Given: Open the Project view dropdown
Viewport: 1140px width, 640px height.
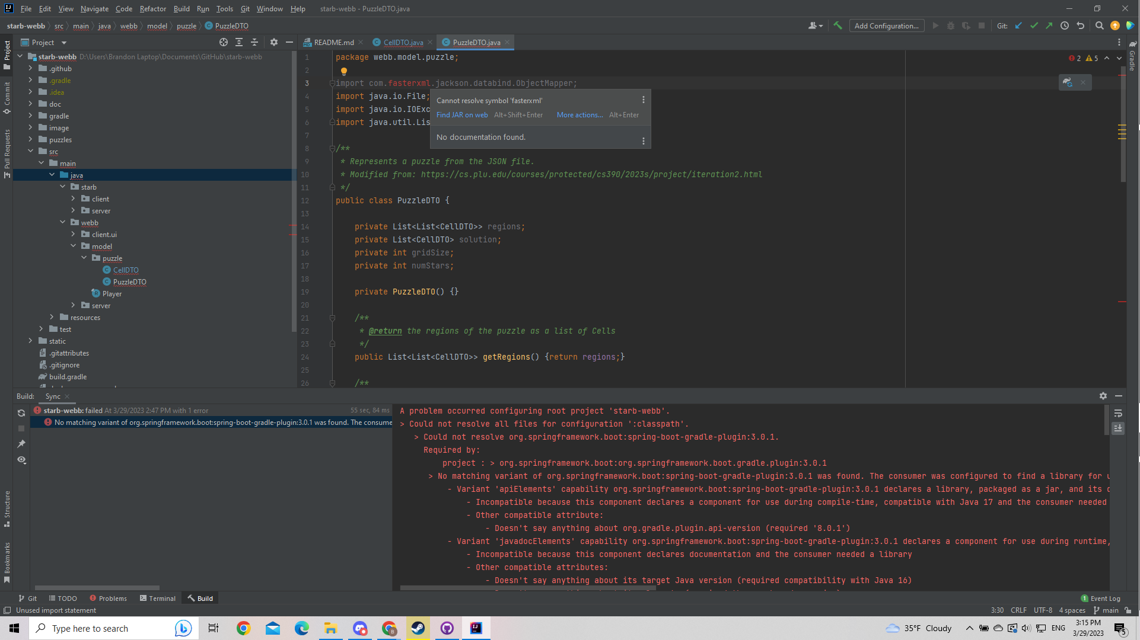Looking at the screenshot, I should pos(64,43).
